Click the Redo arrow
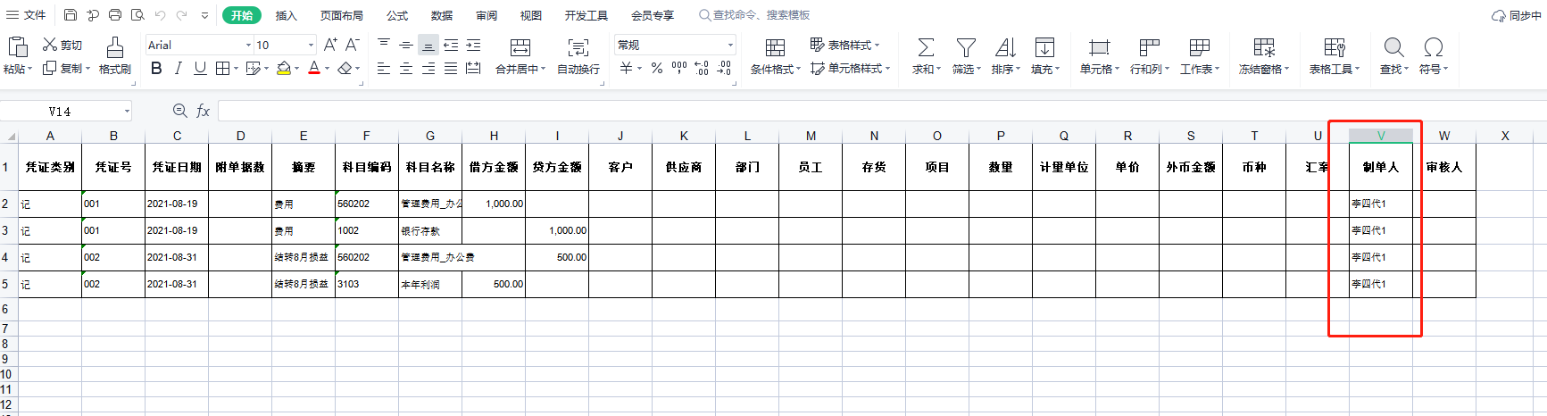1547x416 pixels. 182,15
